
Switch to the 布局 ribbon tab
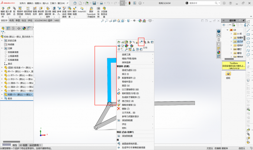click(x=12, y=20)
